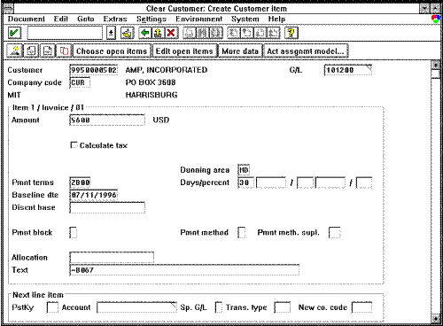The image size is (443, 326).
Task: Open the System menu
Action: [x=245, y=19]
